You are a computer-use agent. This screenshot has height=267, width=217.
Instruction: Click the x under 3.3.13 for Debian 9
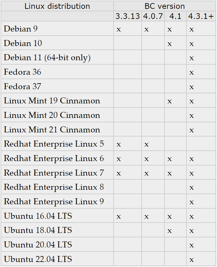[x=119, y=29]
